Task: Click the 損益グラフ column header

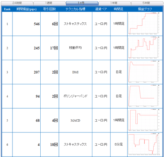Action: (145, 9)
